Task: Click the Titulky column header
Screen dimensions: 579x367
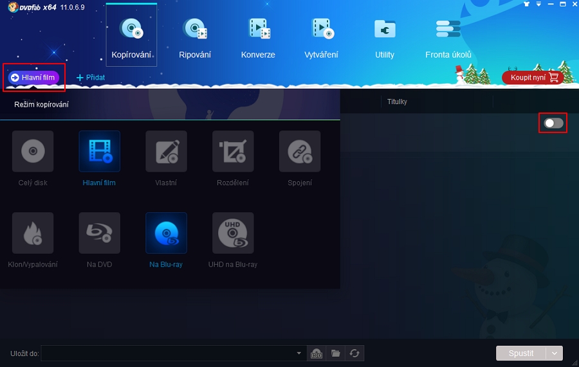Action: 397,102
